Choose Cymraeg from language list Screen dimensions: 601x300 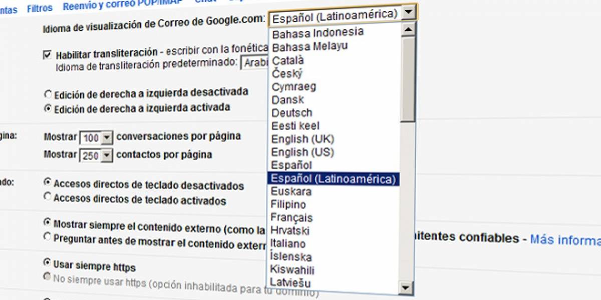[294, 86]
